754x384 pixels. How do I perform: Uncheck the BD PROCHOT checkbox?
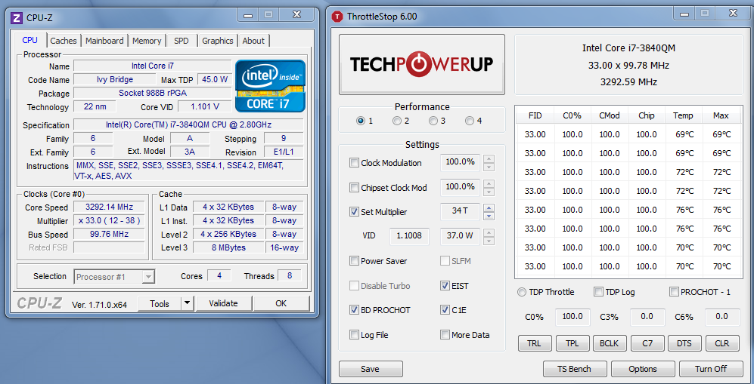(x=354, y=310)
